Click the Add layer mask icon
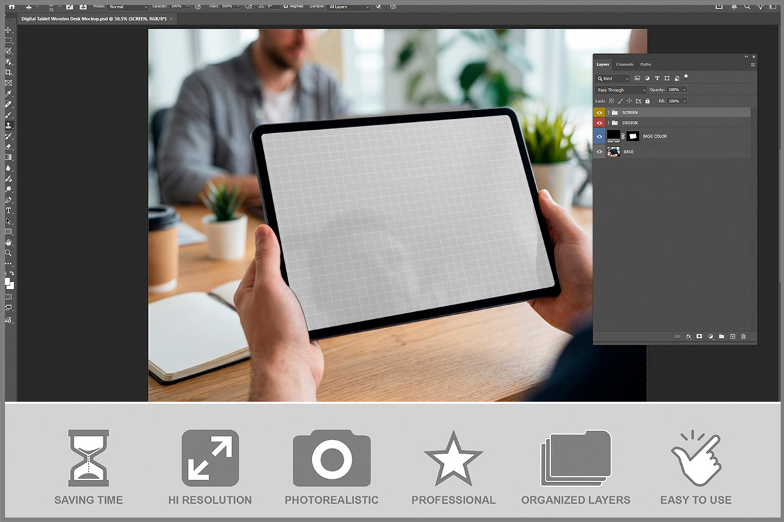Viewport: 784px width, 522px height. tap(699, 337)
